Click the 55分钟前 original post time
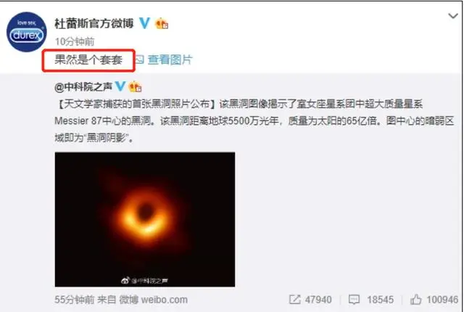 pyautogui.click(x=75, y=300)
